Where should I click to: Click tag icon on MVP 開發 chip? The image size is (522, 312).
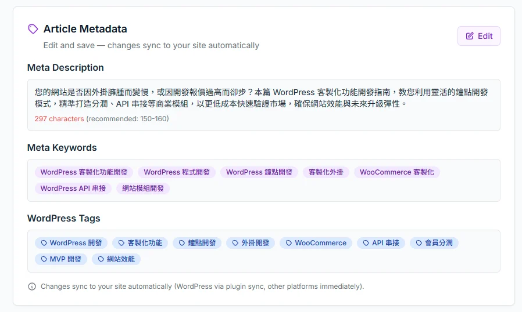(x=44, y=259)
